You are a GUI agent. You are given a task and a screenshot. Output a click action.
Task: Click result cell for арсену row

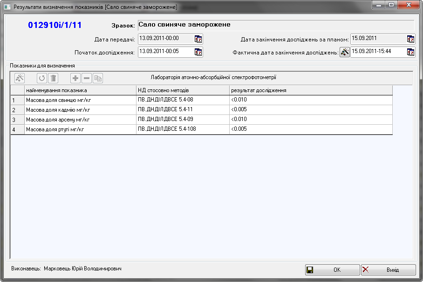[311, 120]
